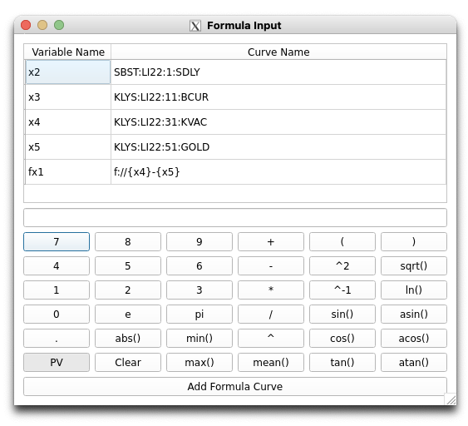Insert the constant pi
Image resolution: width=468 pixels, height=426 pixels.
200,315
